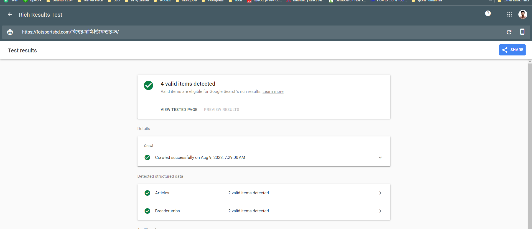The width and height of the screenshot is (532, 229).
Task: Open the Google apps grid
Action: pos(510,14)
